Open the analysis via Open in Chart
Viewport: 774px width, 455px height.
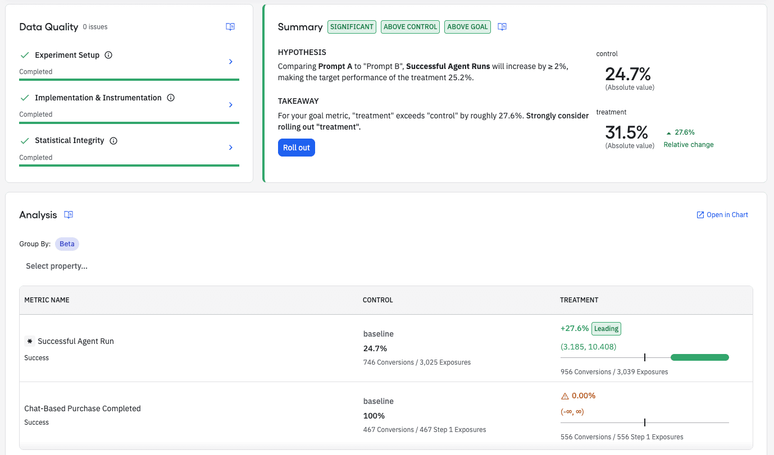tap(722, 215)
